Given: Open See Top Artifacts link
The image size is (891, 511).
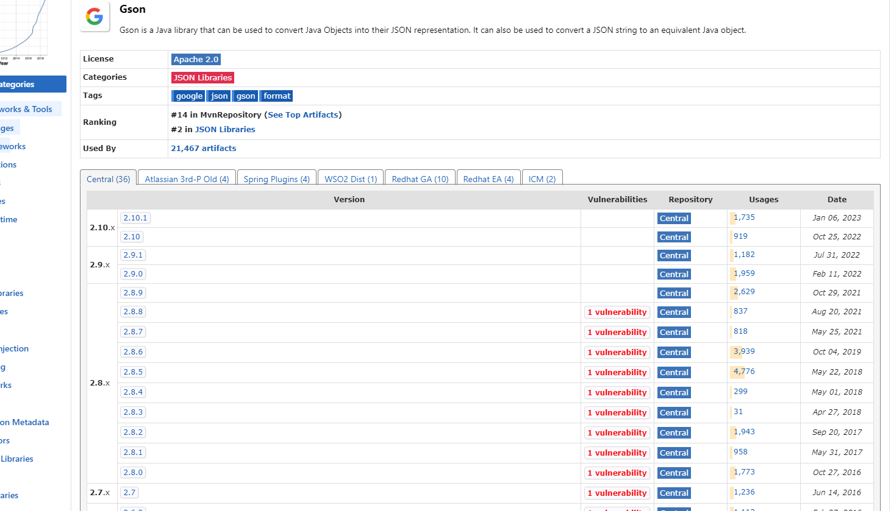Looking at the screenshot, I should coord(303,115).
